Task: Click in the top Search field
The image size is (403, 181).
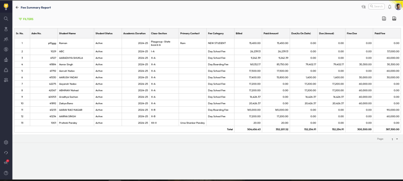Action: tap(378, 7)
